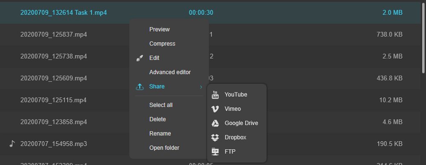Expand the Share submenu chevron arrow
426x165 pixels.
click(201, 87)
